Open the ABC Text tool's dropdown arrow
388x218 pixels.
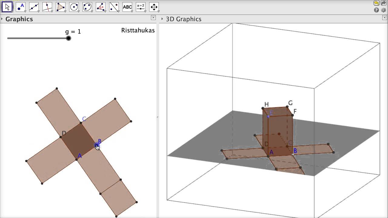pyautogui.click(x=131, y=11)
